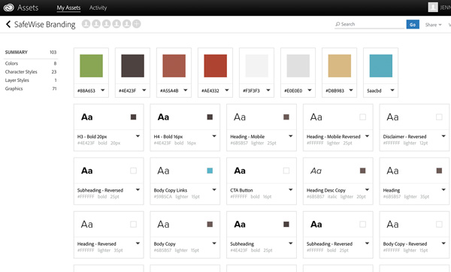This screenshot has width=451, height=272.
Task: Click the white color box on Heading - Mobile Reversed
Action: (363, 117)
